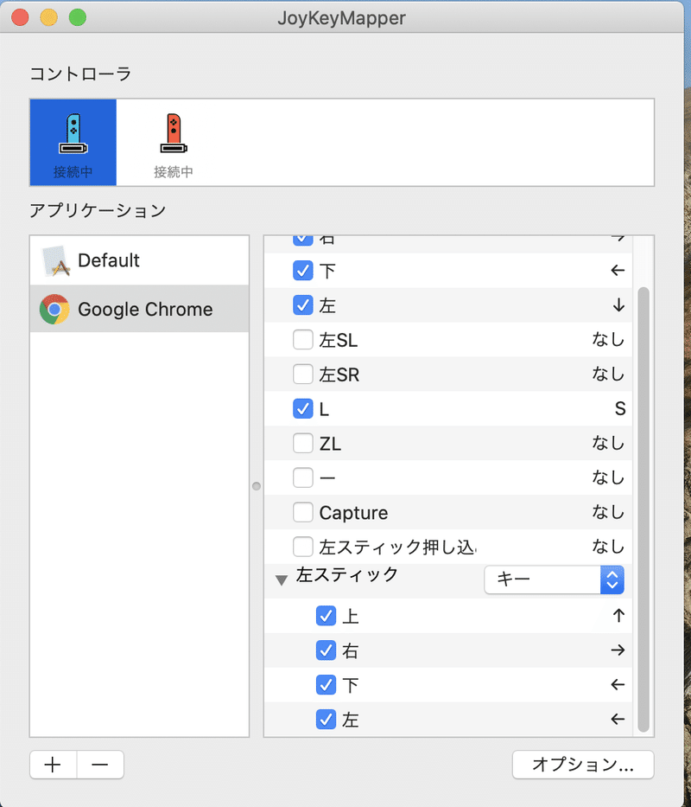Screen dimensions: 691x807
Task: Click the Google Chrome icon
Action: 54,310
